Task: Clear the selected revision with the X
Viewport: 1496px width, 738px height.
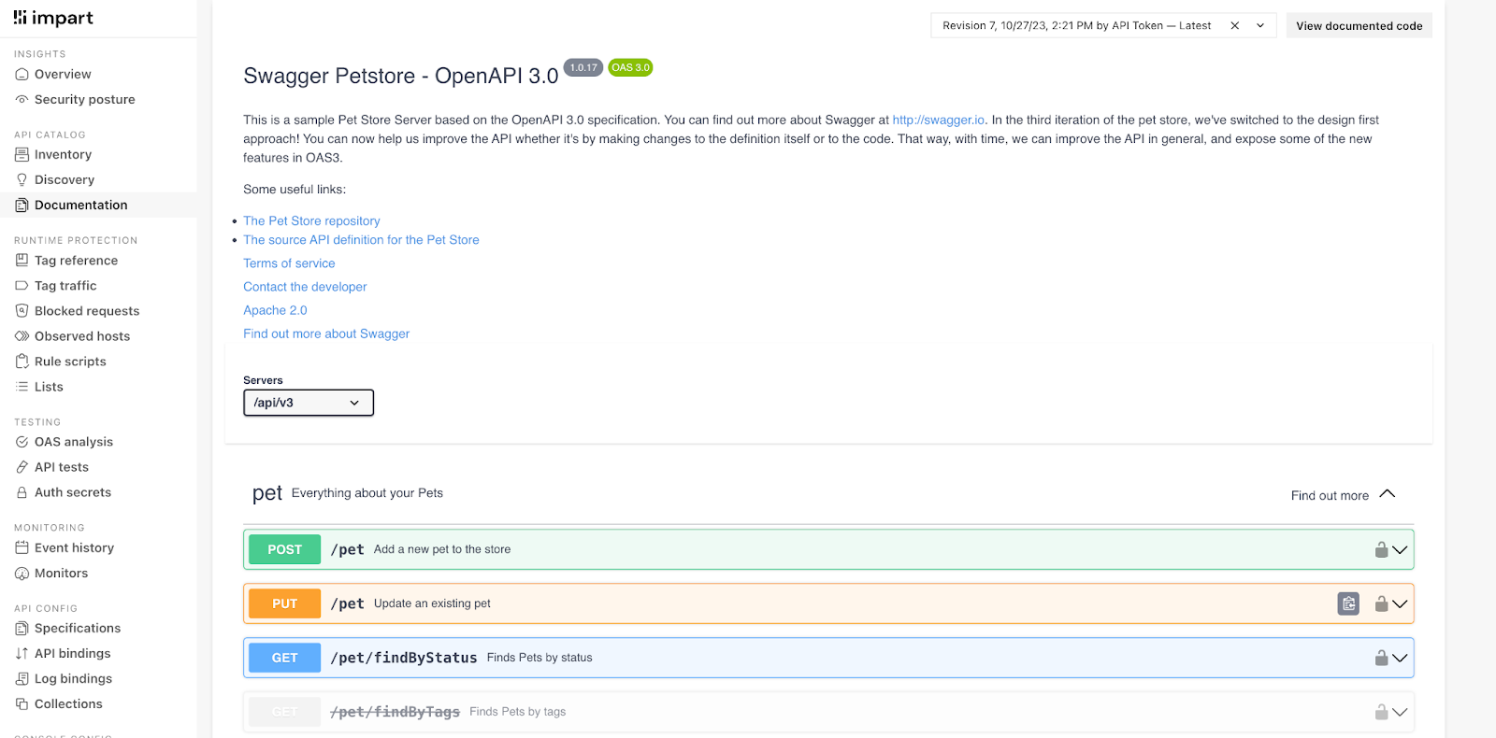Action: (x=1235, y=26)
